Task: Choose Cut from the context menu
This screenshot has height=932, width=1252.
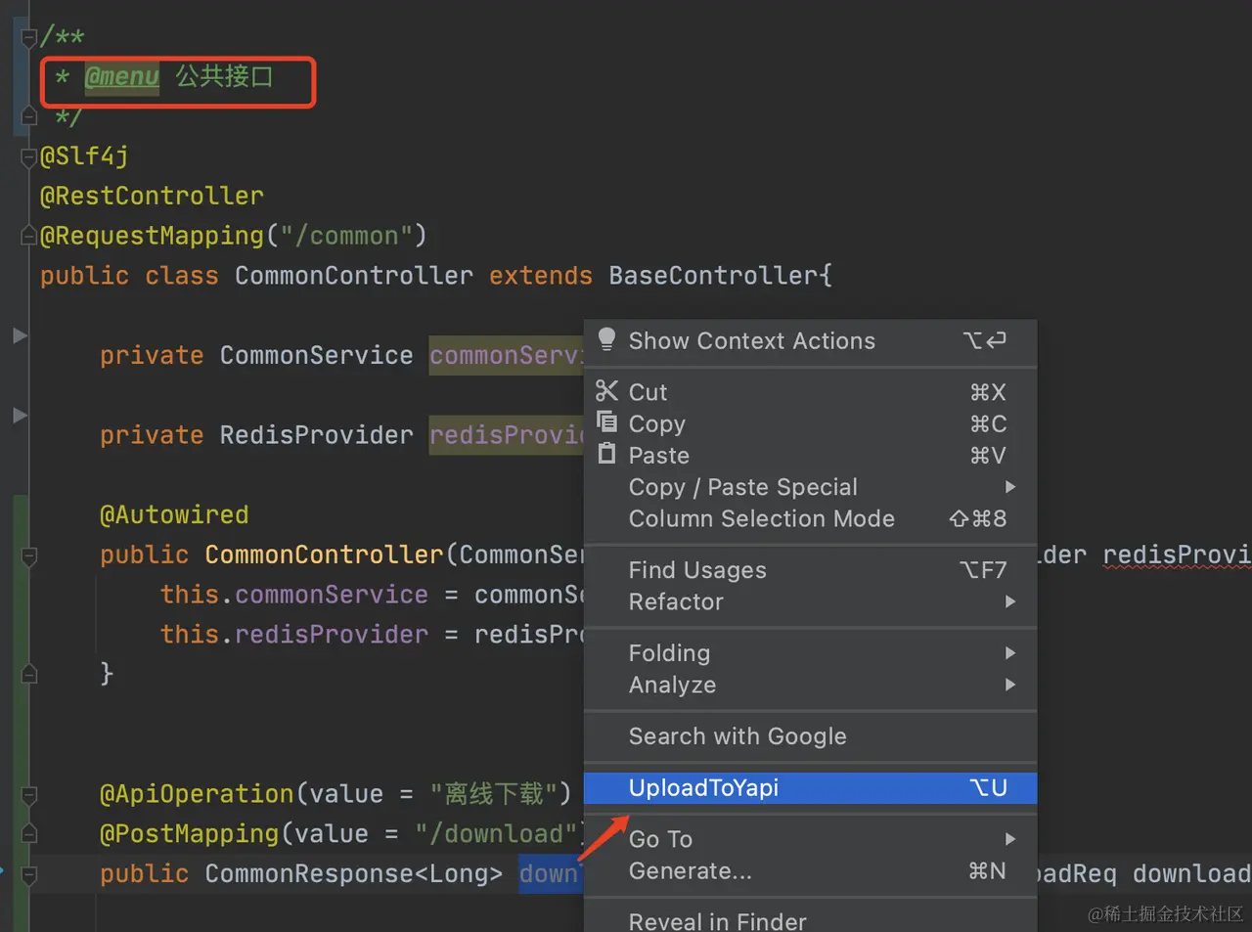Action: (x=810, y=392)
